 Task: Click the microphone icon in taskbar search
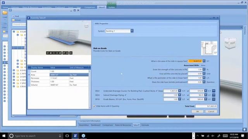pyautogui.click(x=60, y=136)
